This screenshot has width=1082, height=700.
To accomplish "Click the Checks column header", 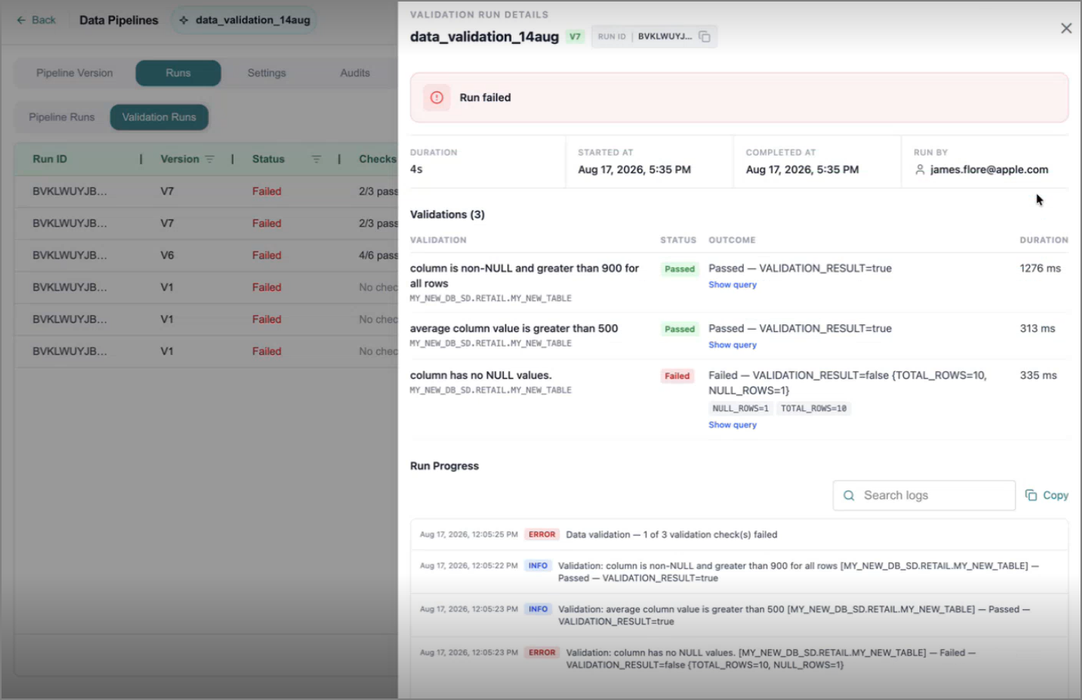I will click(378, 159).
